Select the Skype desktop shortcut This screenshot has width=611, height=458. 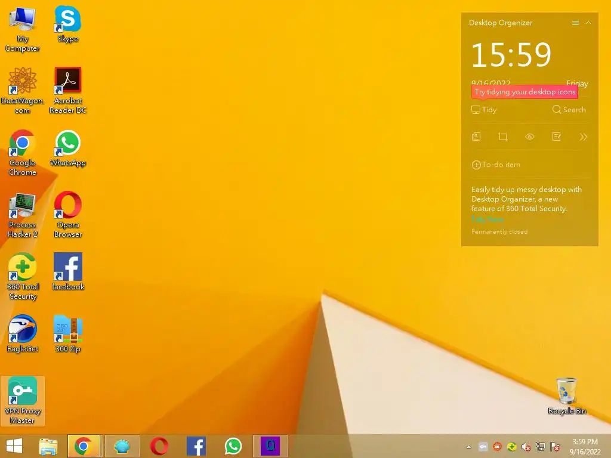(68, 24)
